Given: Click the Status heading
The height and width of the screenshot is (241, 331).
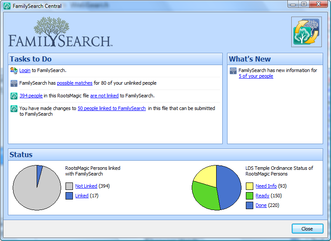Looking at the screenshot, I should 21,155.
